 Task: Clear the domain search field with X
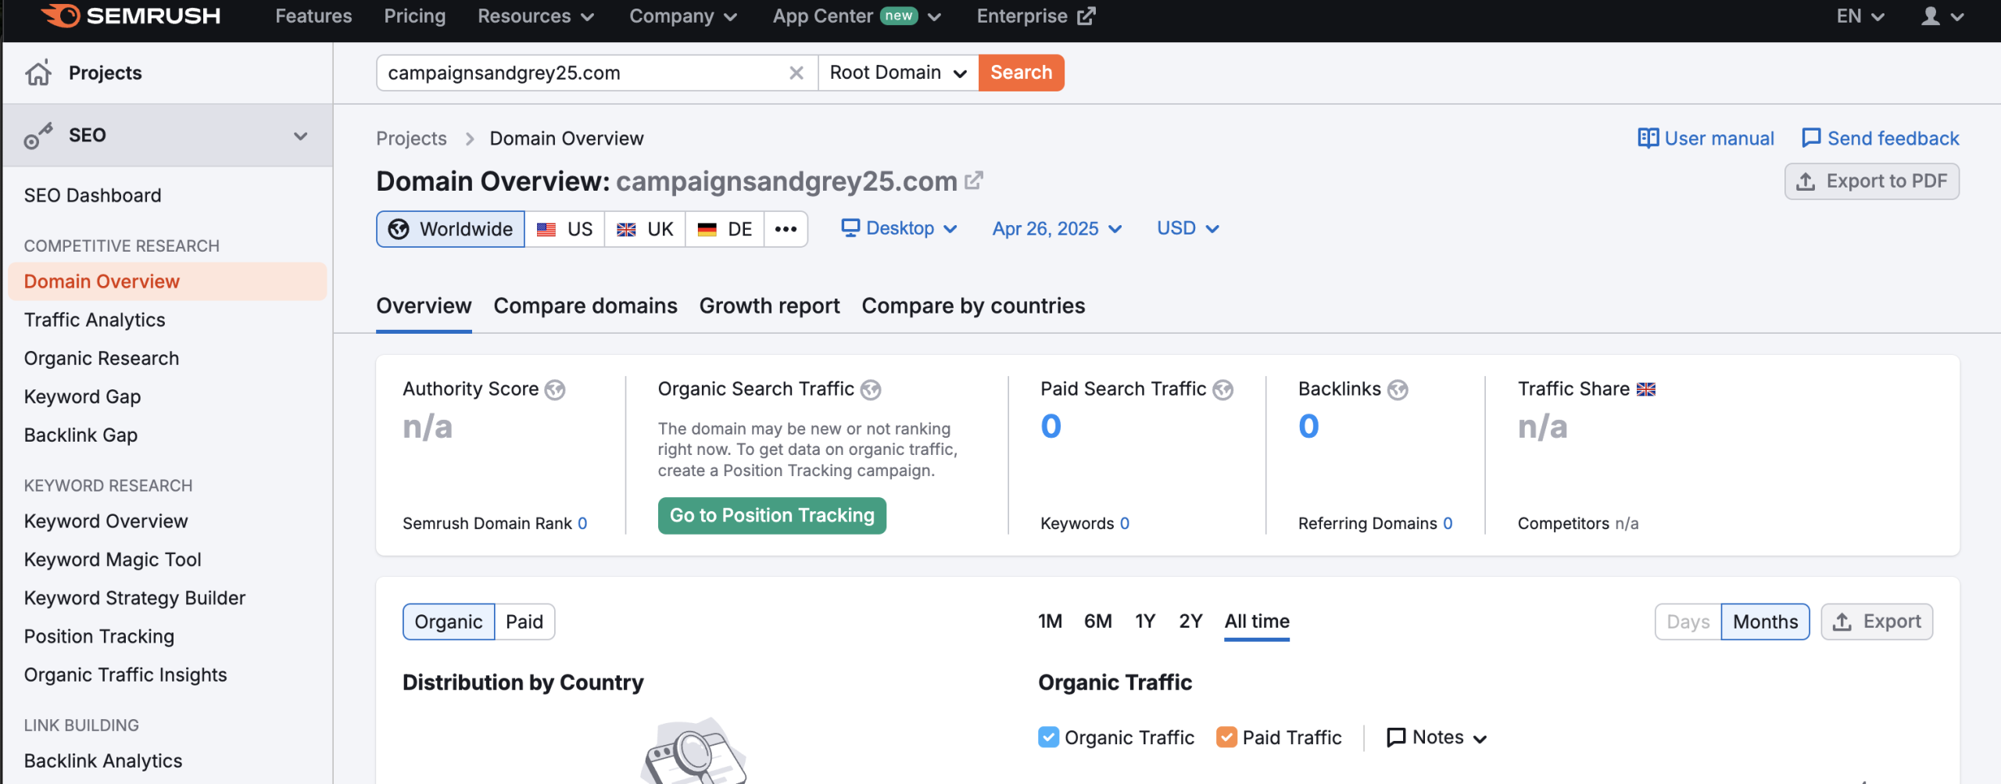(x=796, y=73)
